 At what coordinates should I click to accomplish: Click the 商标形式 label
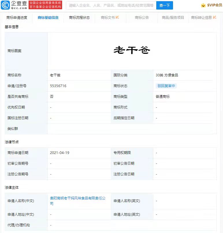(x=120, y=107)
